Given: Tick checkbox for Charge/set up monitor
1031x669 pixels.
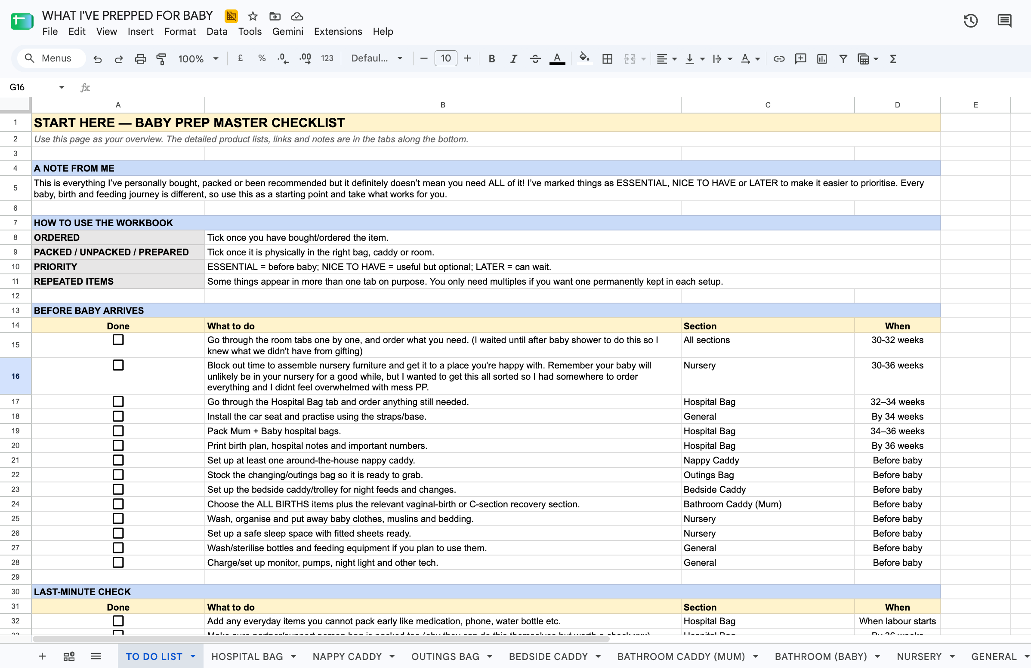Looking at the screenshot, I should tap(118, 562).
